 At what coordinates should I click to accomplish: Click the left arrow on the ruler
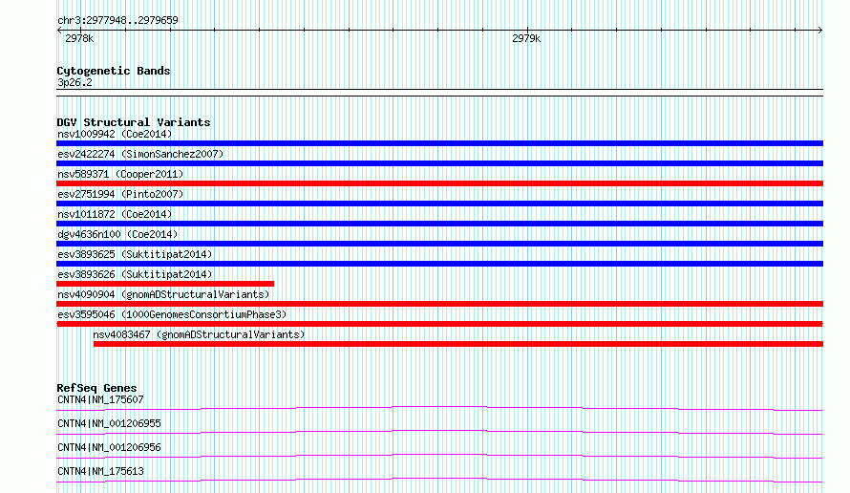click(x=59, y=31)
